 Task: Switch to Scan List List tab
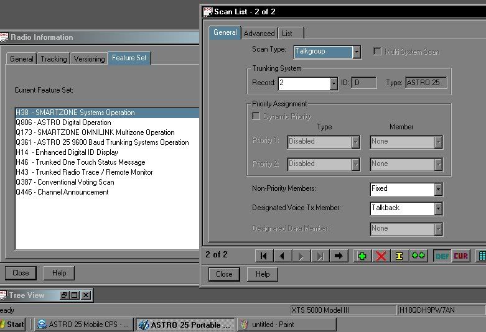[x=291, y=34]
